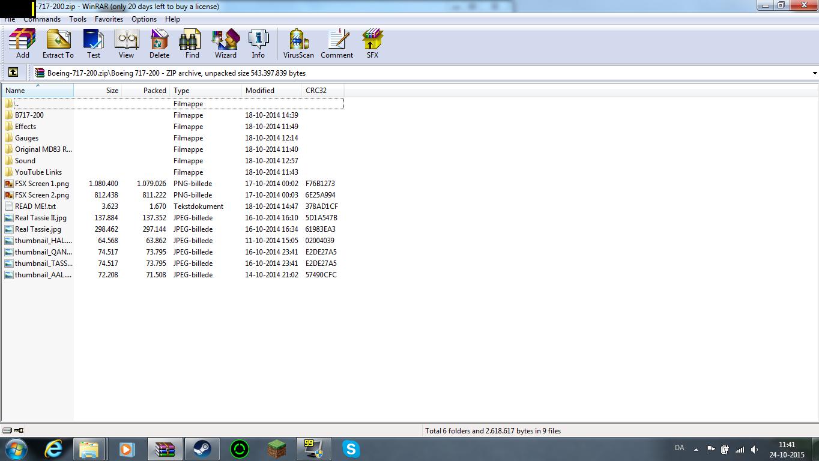
Task: Show hidden system tray icons
Action: coord(696,449)
